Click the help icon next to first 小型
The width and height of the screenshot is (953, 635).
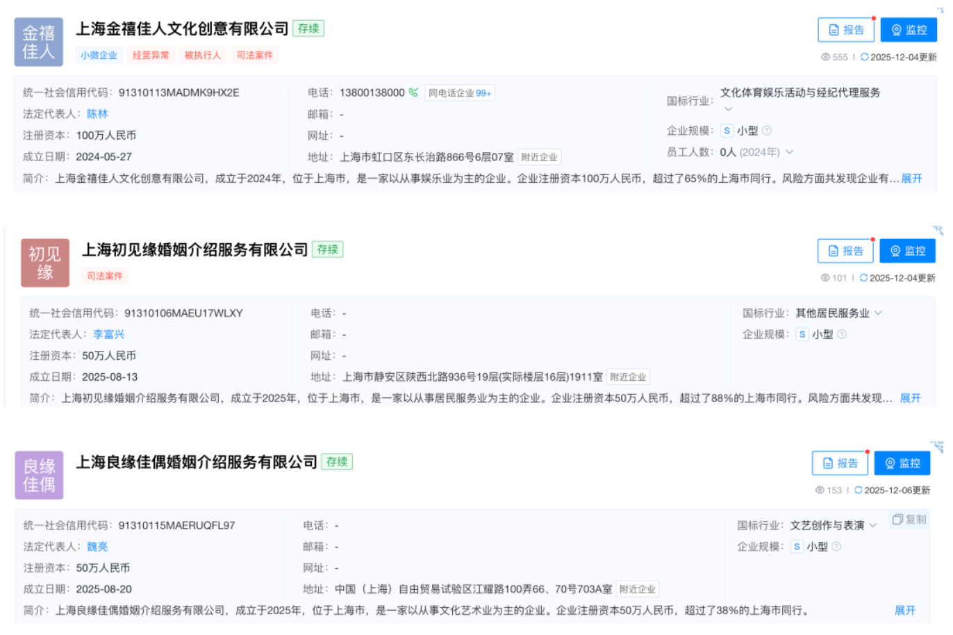(x=767, y=131)
